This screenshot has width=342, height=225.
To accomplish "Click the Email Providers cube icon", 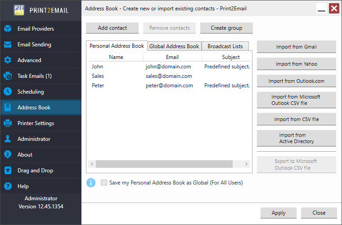I will click(x=8, y=29).
